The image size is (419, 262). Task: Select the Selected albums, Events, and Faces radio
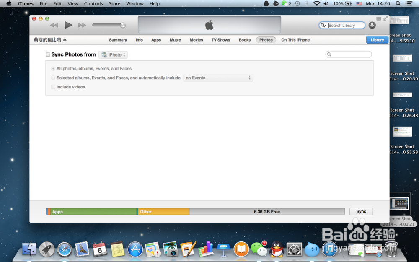[53, 78]
